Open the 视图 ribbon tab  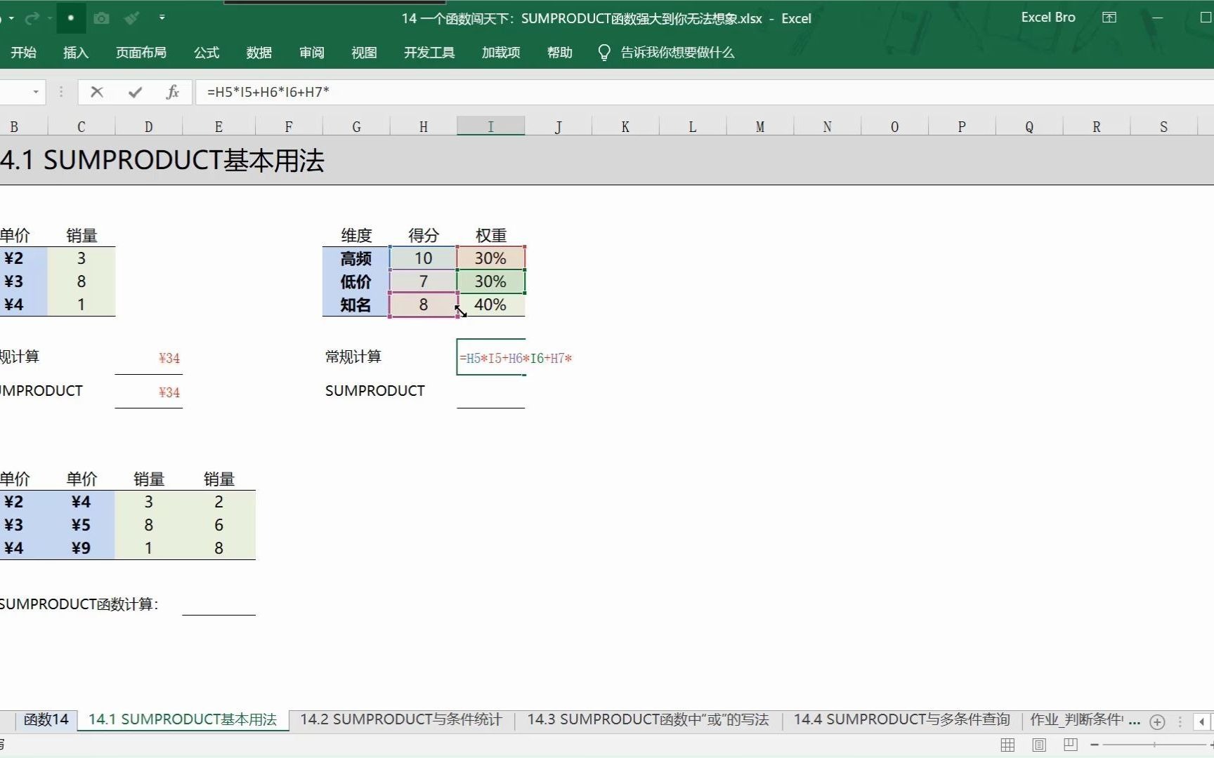coord(365,53)
